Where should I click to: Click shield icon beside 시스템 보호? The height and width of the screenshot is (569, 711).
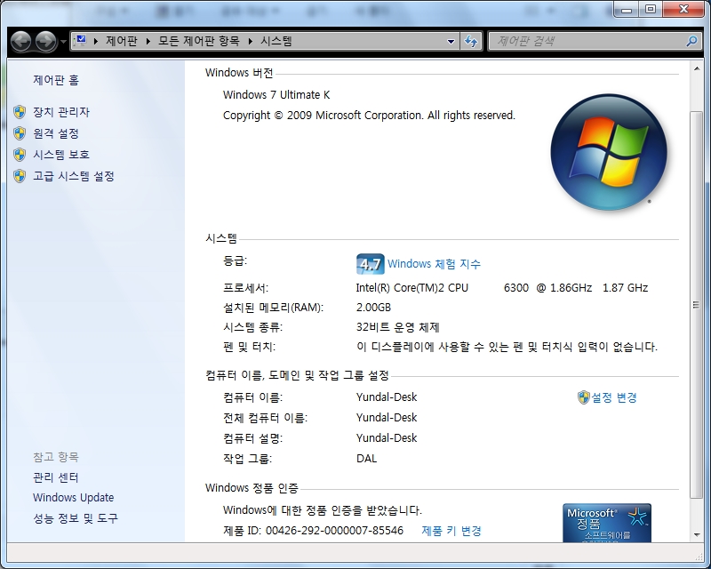[20, 155]
